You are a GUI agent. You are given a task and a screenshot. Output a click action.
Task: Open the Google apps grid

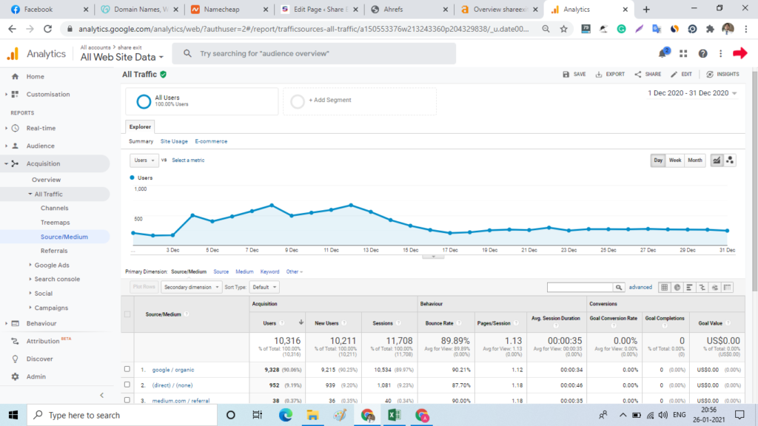click(x=683, y=53)
